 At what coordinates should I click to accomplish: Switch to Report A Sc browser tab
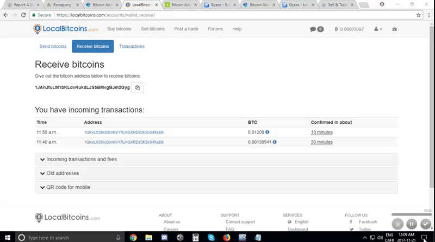pyautogui.click(x=23, y=5)
